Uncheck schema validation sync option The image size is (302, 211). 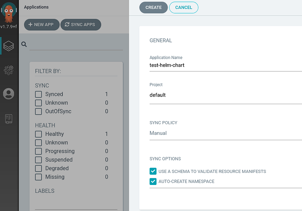pos(153,171)
